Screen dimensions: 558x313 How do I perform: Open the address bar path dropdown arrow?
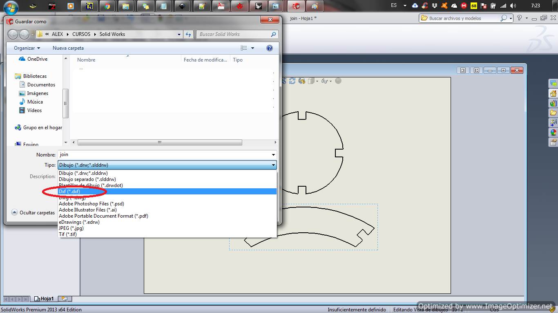pos(179,34)
